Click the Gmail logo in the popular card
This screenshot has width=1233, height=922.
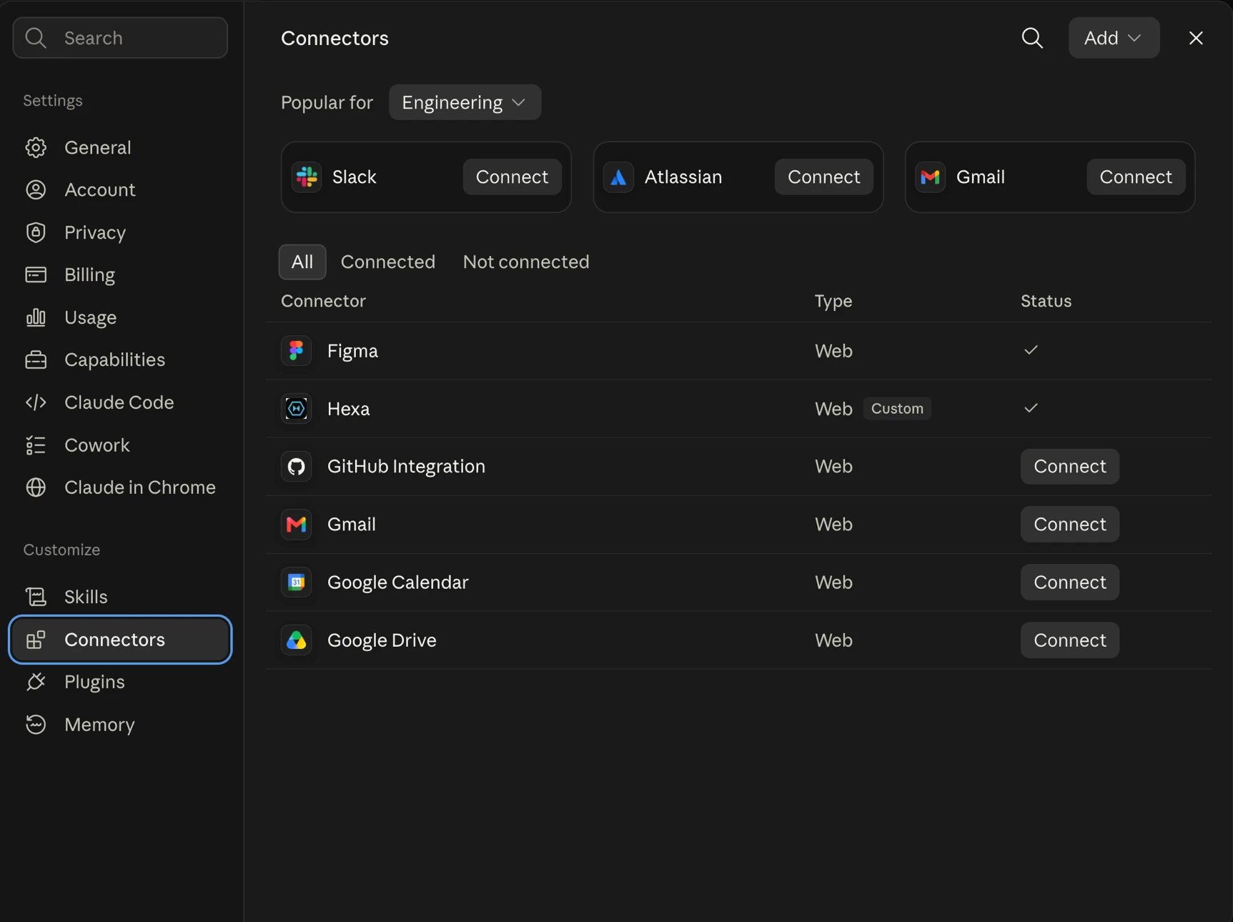coord(931,177)
